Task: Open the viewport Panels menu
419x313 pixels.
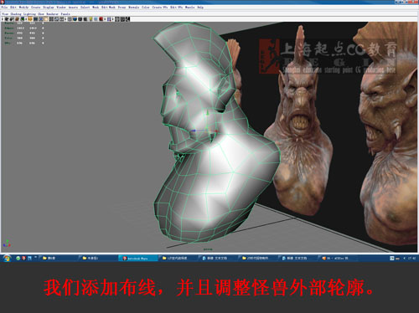Action: tap(65, 14)
